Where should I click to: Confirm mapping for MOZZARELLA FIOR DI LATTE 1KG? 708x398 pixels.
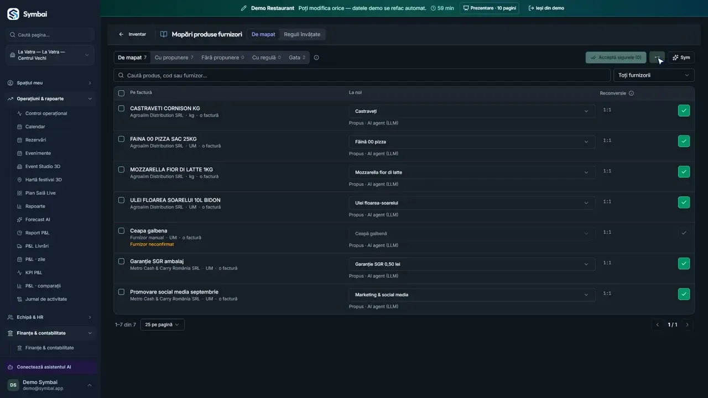(x=684, y=172)
